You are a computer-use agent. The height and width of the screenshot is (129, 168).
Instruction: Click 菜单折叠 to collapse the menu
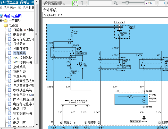click(28, 7)
